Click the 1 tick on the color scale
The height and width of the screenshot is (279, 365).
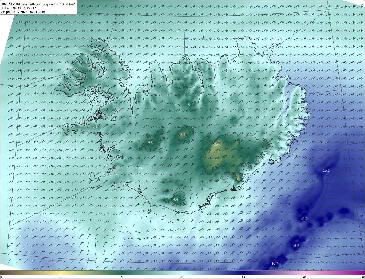61,277
